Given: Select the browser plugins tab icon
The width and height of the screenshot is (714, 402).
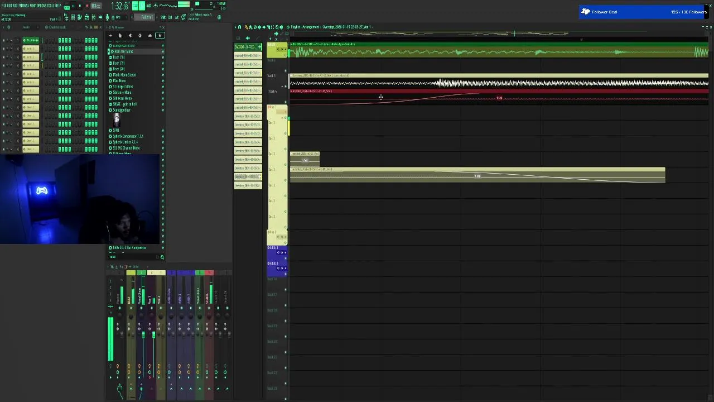Looking at the screenshot, I should click(x=140, y=35).
